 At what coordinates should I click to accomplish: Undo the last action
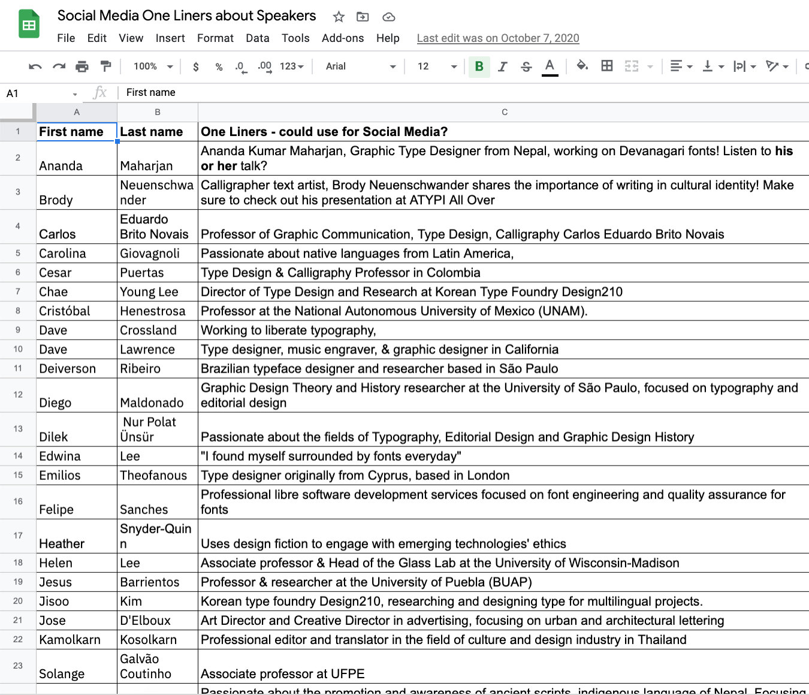(35, 67)
